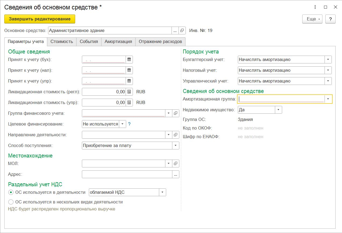Image resolution: width=342 pixels, height=233 pixels.
Task: Open calculator for Ликвидационная стоимость (регл)
Action: [129, 92]
